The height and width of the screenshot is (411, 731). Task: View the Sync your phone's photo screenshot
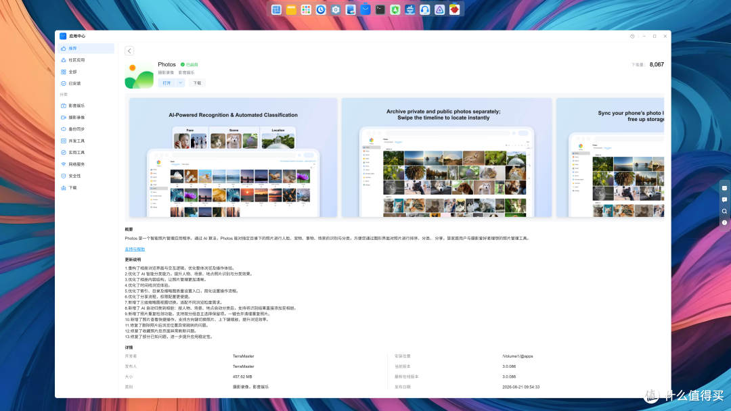tap(611, 158)
